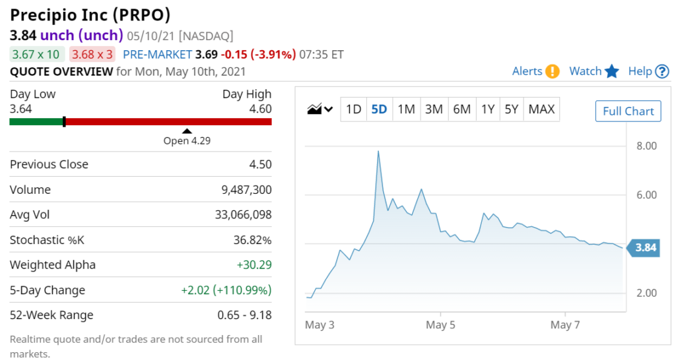The width and height of the screenshot is (676, 364).
Task: Switch chart to 6M range
Action: (461, 109)
